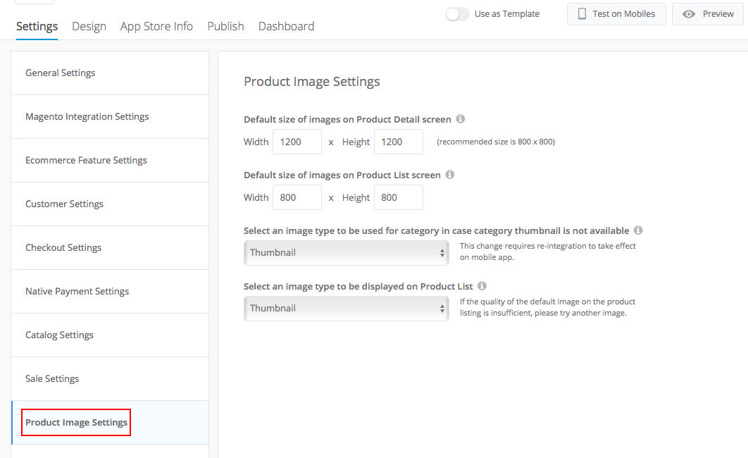The image size is (748, 458).
Task: Open the App Store Info tab
Action: pyautogui.click(x=156, y=26)
